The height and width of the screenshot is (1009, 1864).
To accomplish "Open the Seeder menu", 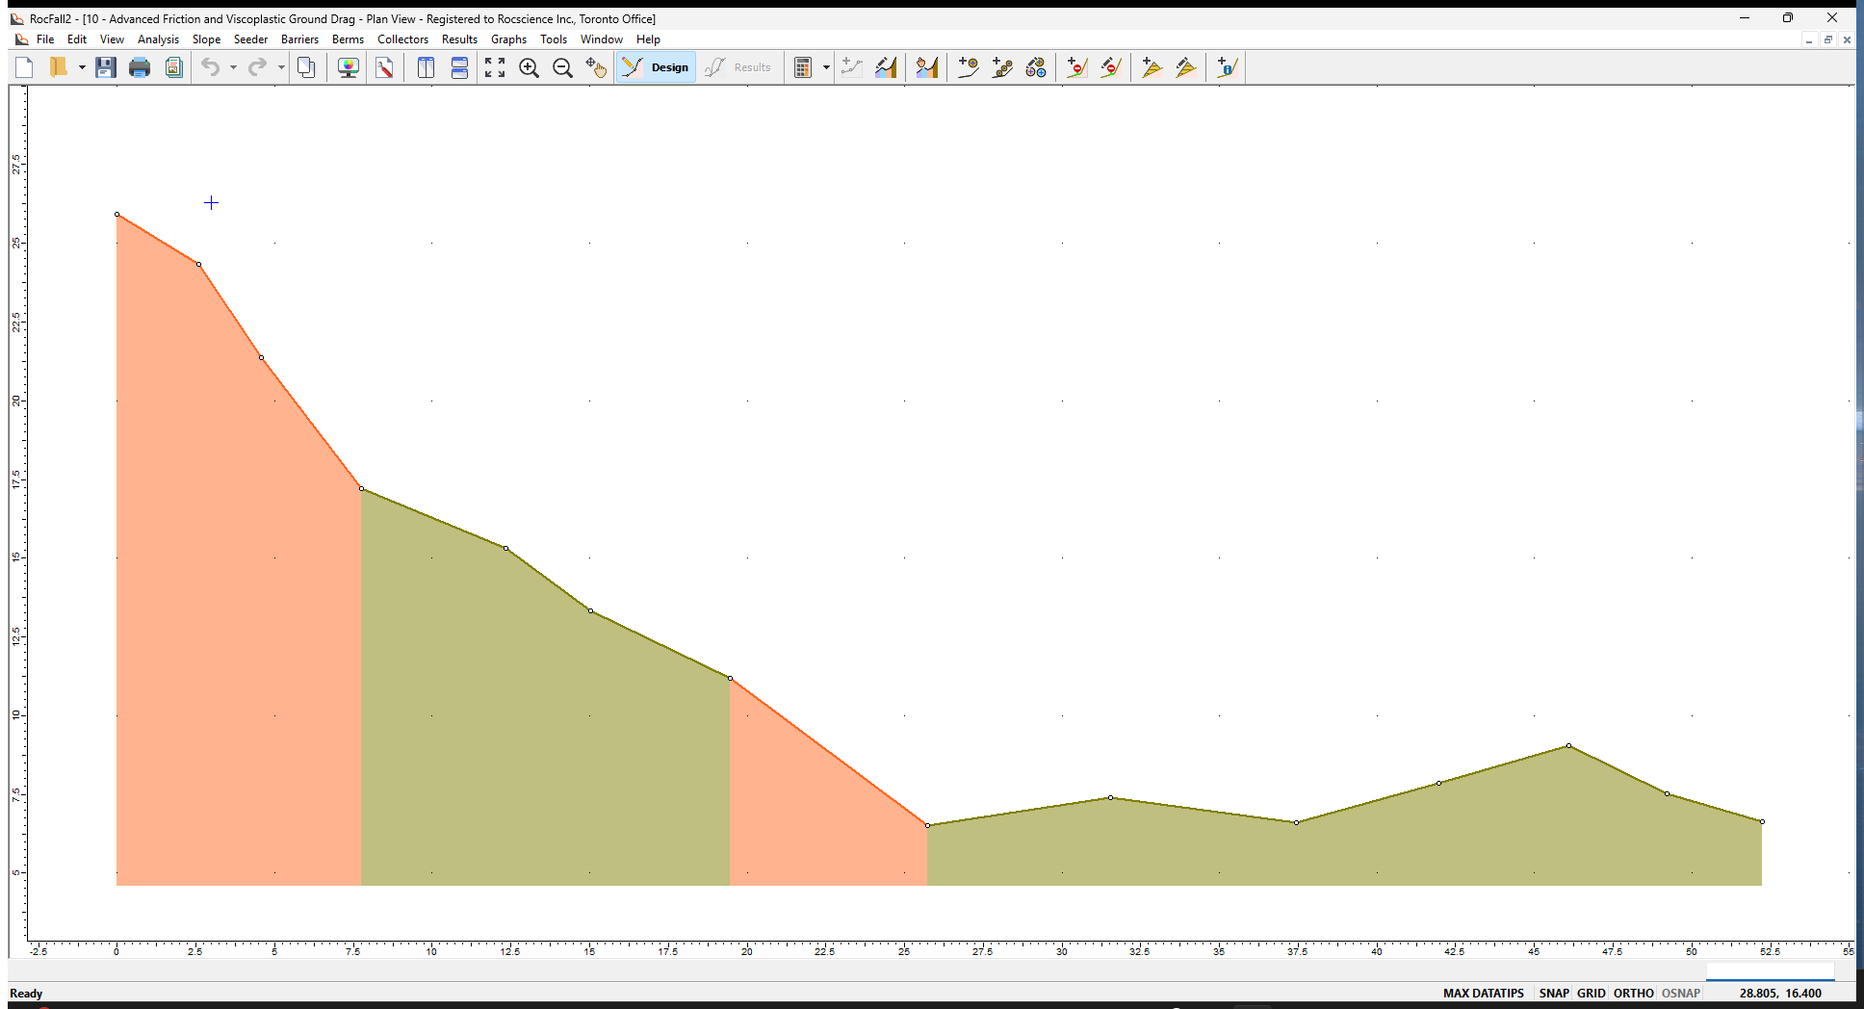I will 250,39.
